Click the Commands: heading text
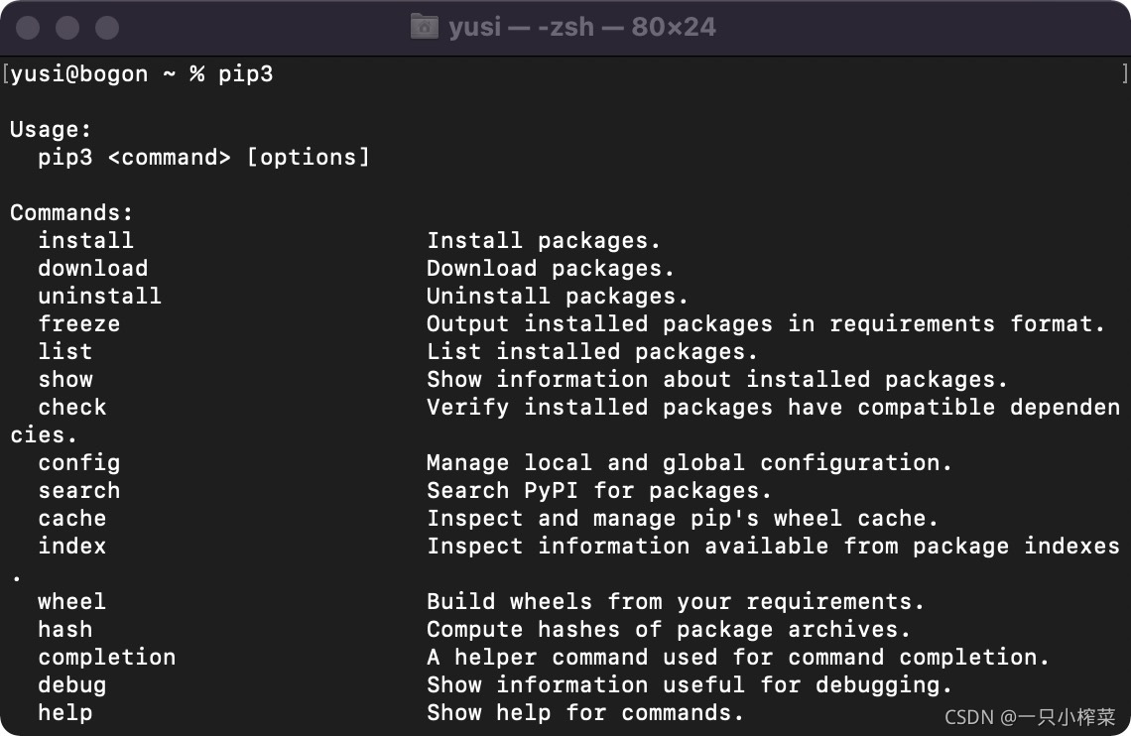Screen dimensions: 1131x736 click(71, 212)
